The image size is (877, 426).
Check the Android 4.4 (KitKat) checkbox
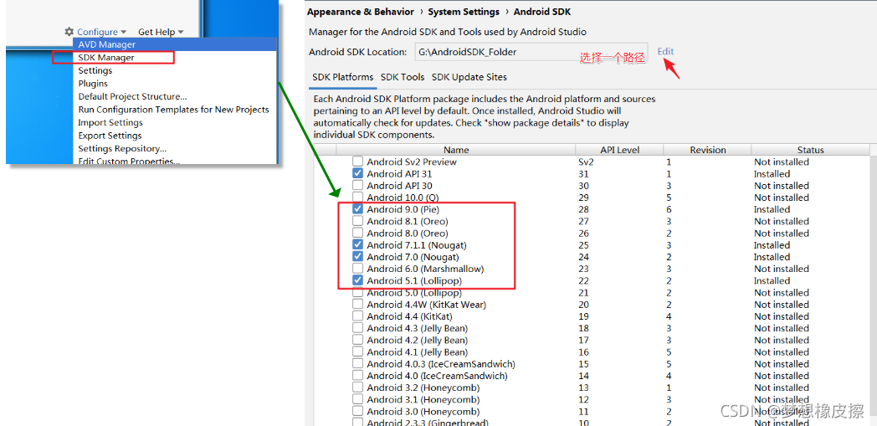coord(358,316)
